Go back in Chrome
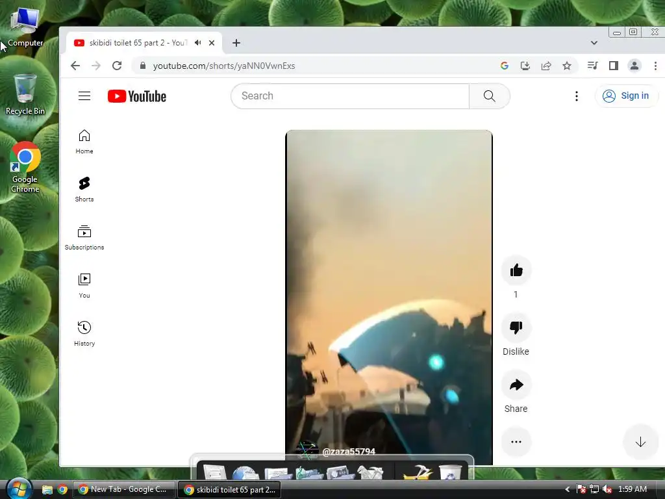Screen dimensions: 665x499 (x=75, y=66)
